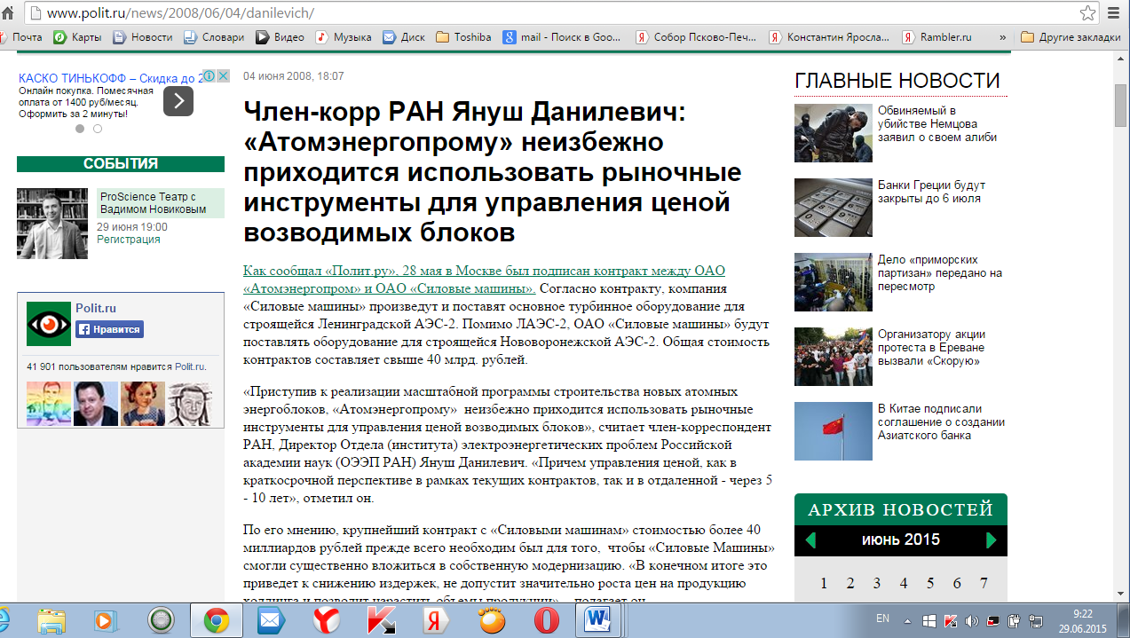Open the 'mail - Поиск в Goo...' bookmark
The image size is (1130, 638).
click(563, 37)
